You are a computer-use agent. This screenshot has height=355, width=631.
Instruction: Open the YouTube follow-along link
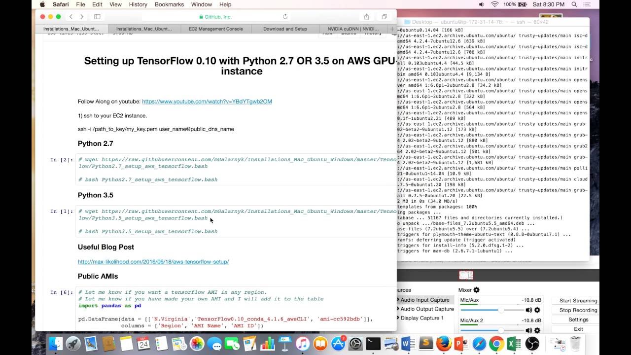(x=207, y=102)
